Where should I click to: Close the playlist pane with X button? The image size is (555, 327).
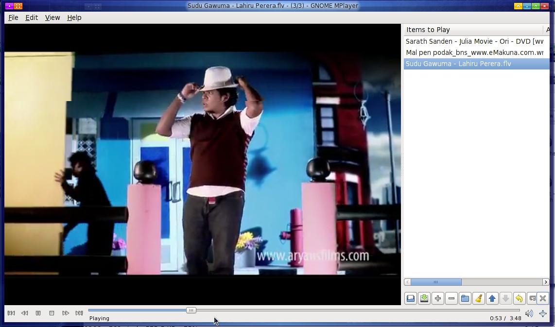[543, 298]
